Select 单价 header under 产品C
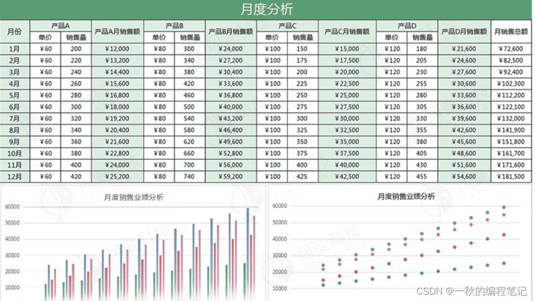Screen dimensions: 535x301 coord(272,38)
